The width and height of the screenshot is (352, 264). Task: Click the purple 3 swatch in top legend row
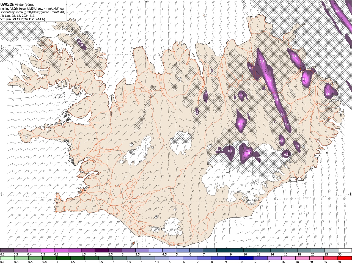pyautogui.click(x=129, y=250)
